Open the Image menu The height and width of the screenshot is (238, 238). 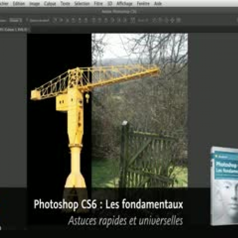[35, 3]
